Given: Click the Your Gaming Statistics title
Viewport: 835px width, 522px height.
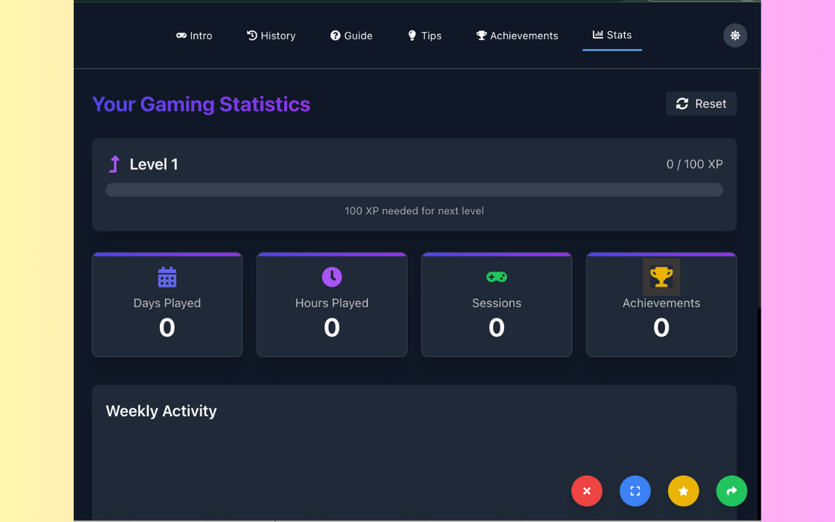Looking at the screenshot, I should tap(201, 104).
